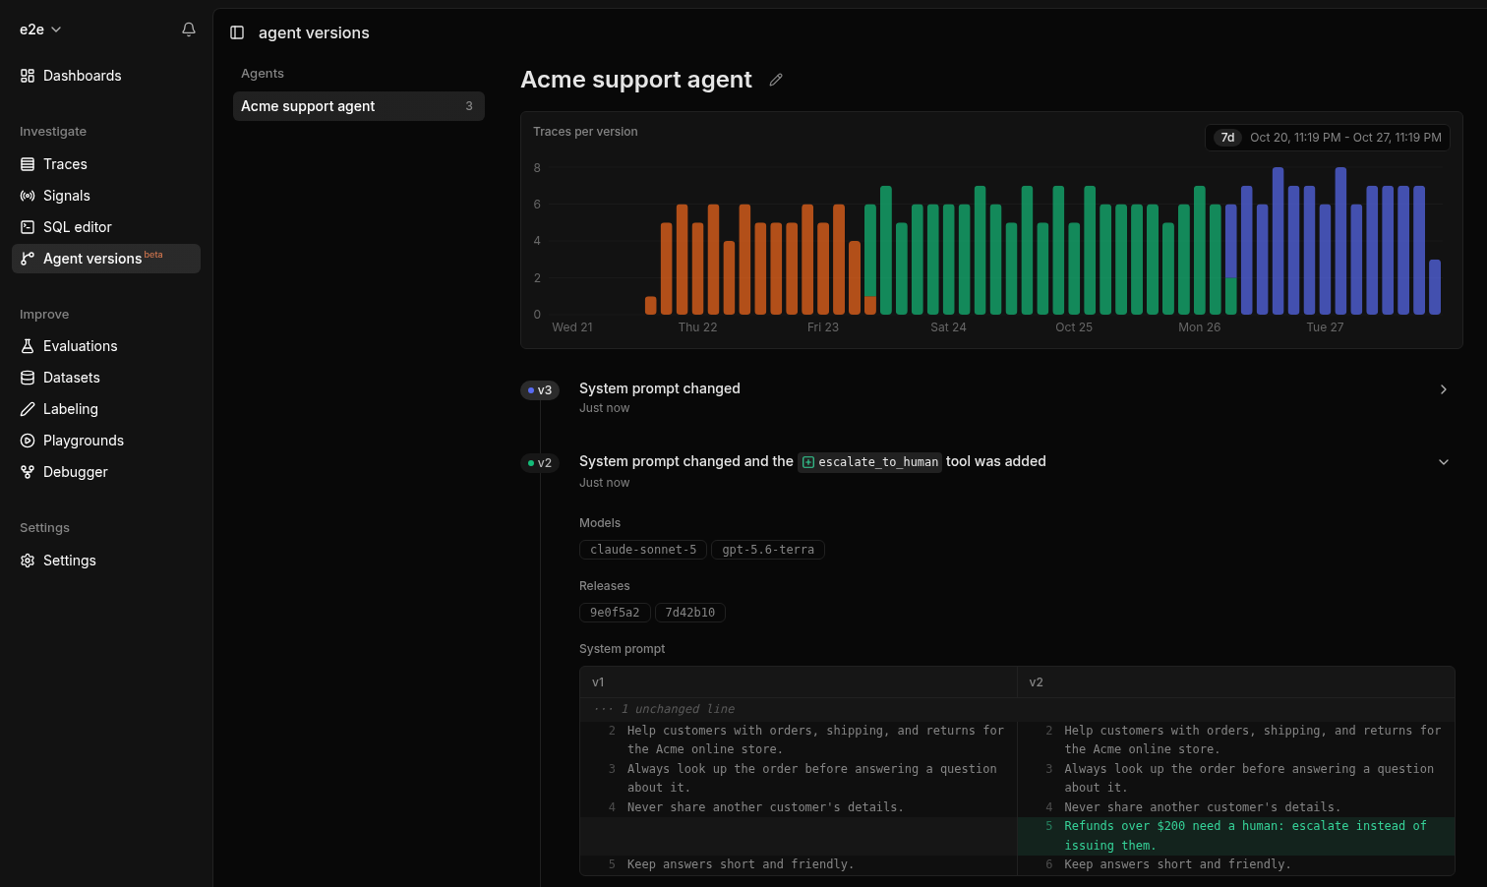Click the v2 version badge
The width and height of the screenshot is (1487, 887).
pyautogui.click(x=540, y=463)
